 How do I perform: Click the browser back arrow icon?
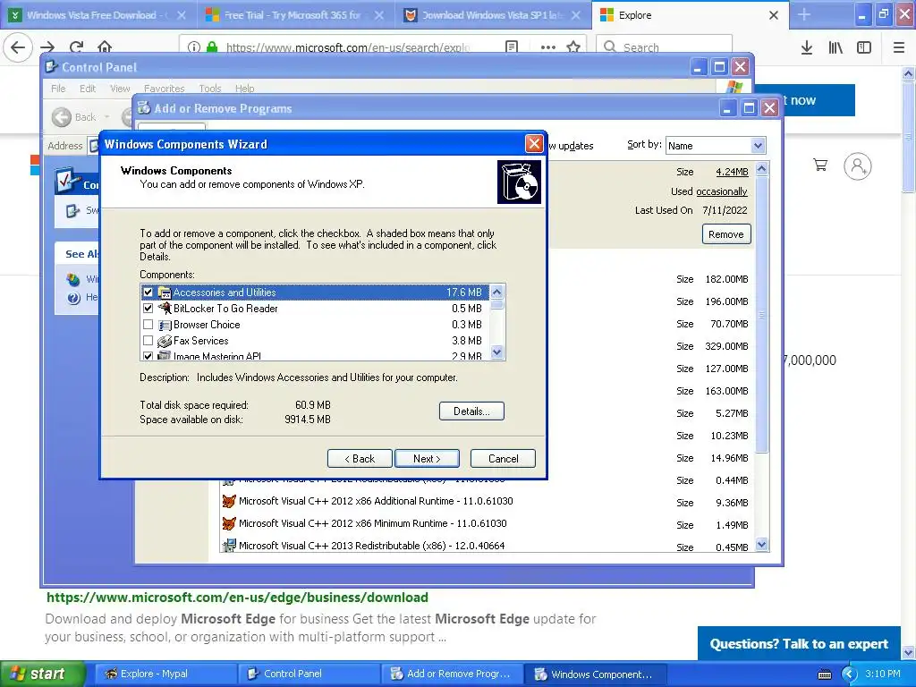click(x=18, y=47)
